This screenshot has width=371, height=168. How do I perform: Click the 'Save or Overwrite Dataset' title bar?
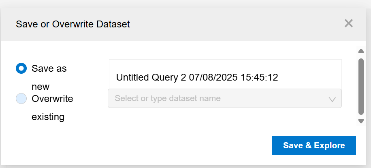pyautogui.click(x=73, y=24)
